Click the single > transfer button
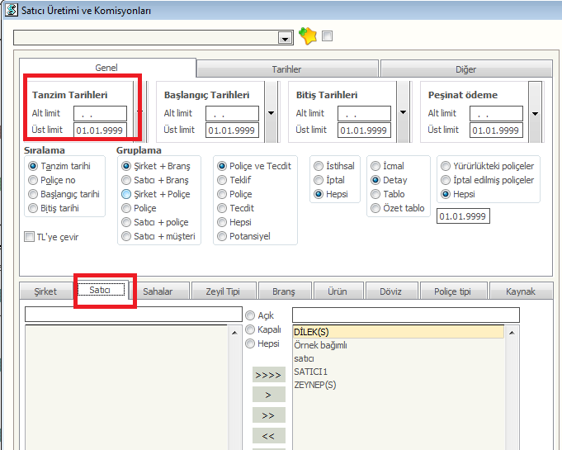The width and height of the screenshot is (562, 450). click(268, 396)
